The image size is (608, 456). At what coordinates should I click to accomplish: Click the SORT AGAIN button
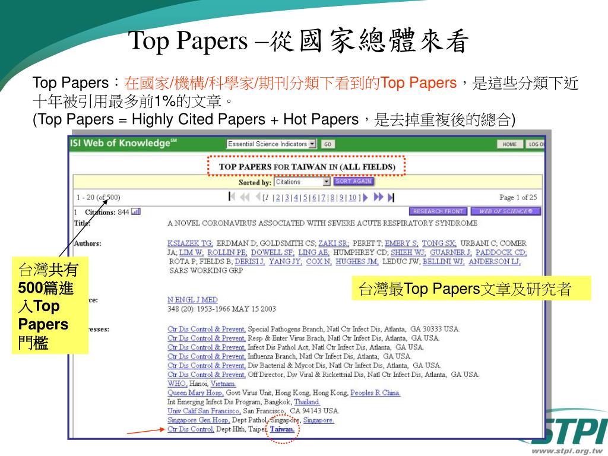point(353,181)
